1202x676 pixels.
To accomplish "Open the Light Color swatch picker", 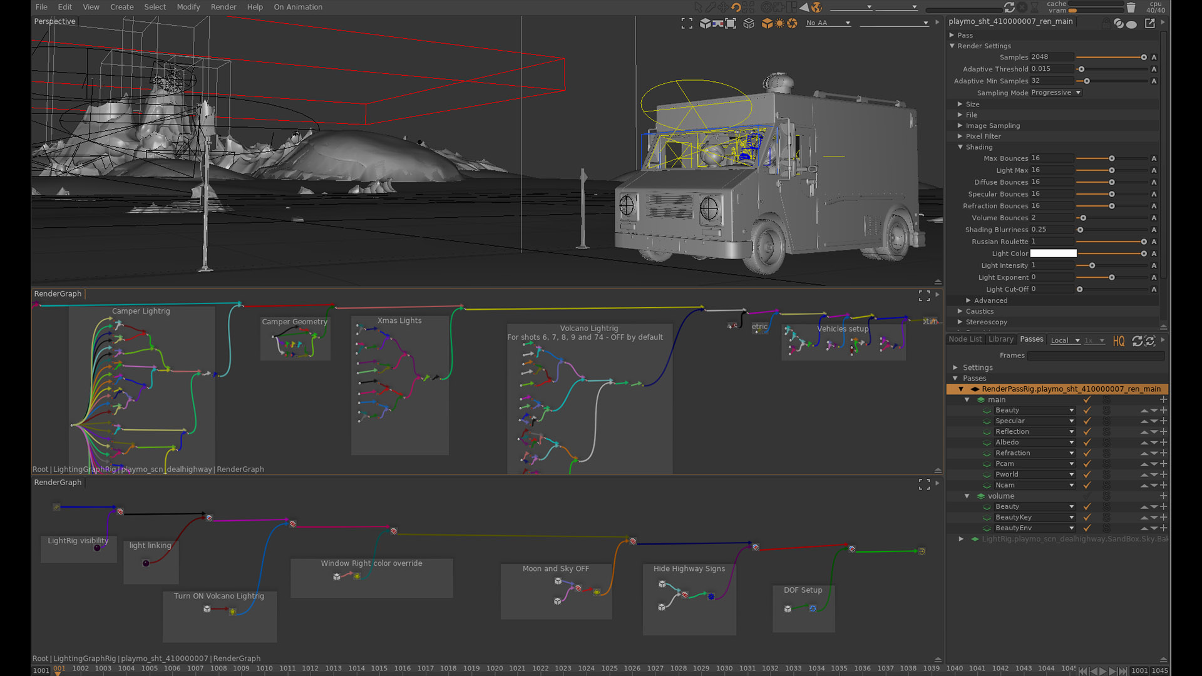I will (x=1054, y=253).
